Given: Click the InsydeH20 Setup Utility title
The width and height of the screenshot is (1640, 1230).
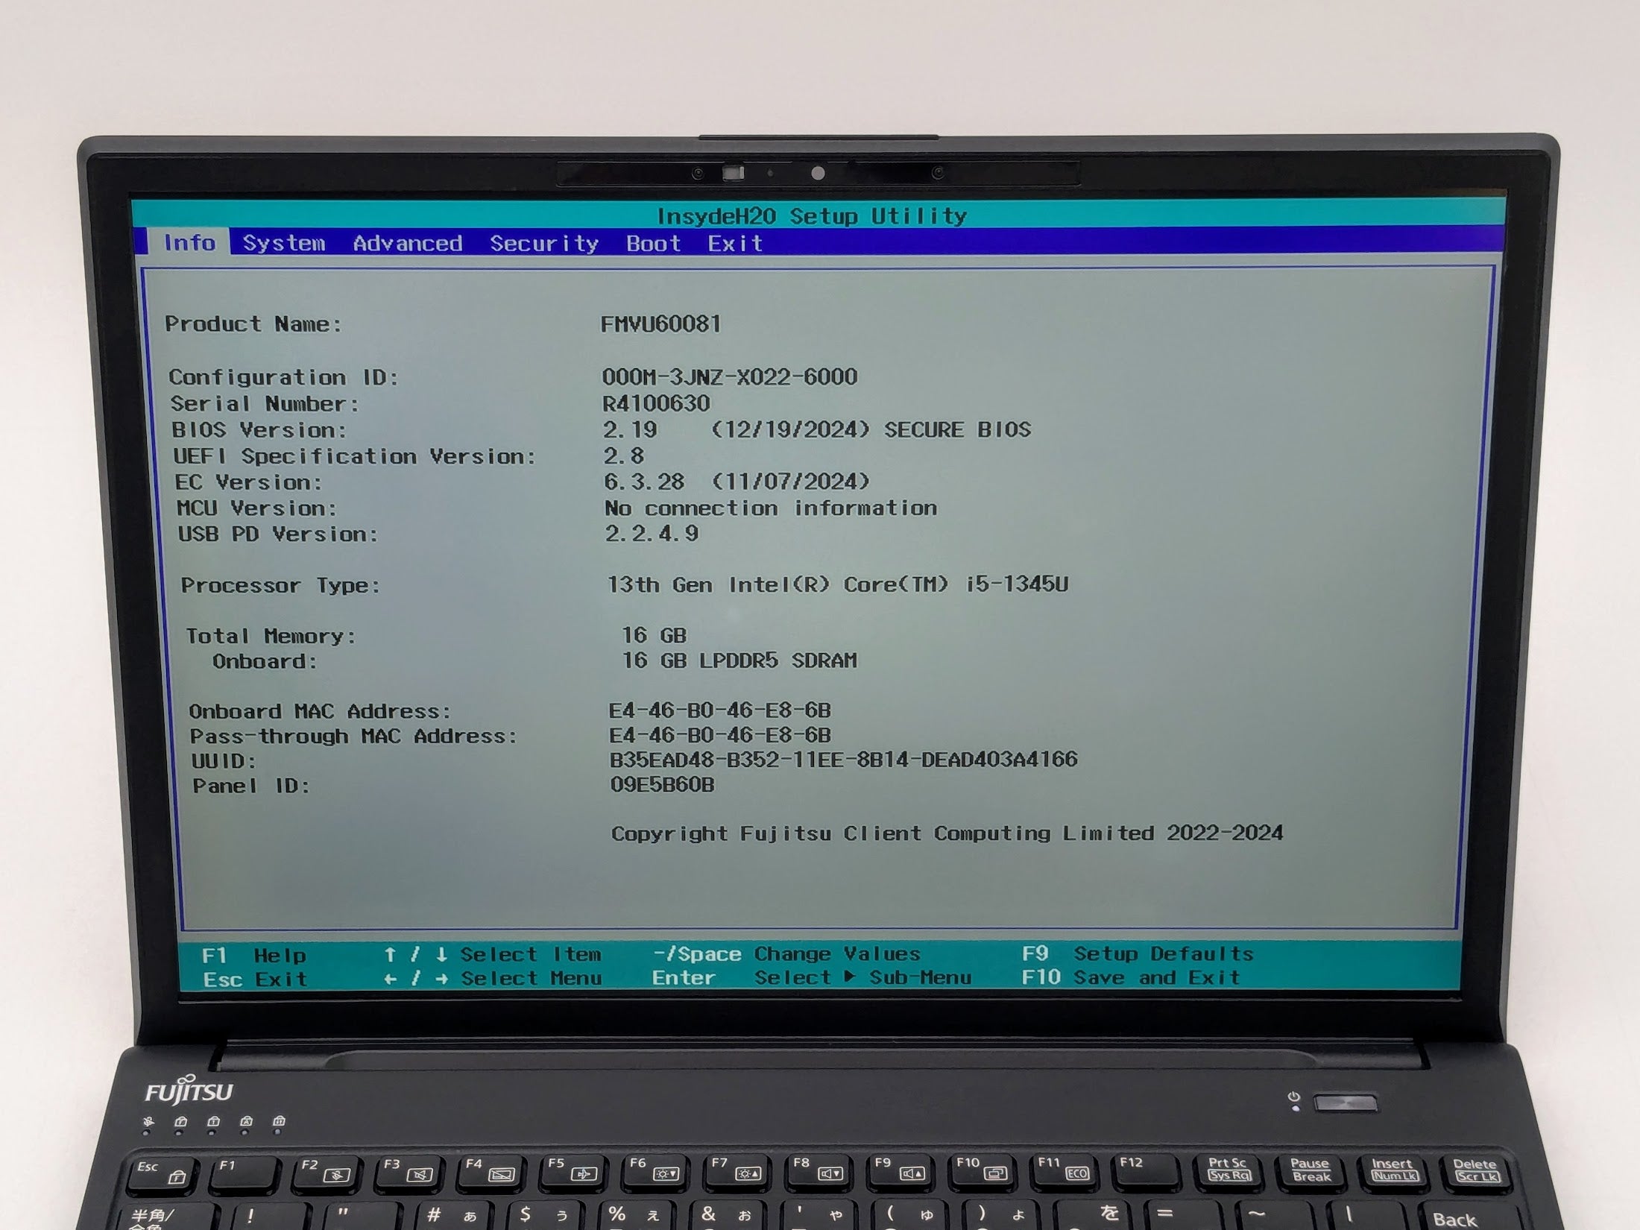Looking at the screenshot, I should pos(812,216).
